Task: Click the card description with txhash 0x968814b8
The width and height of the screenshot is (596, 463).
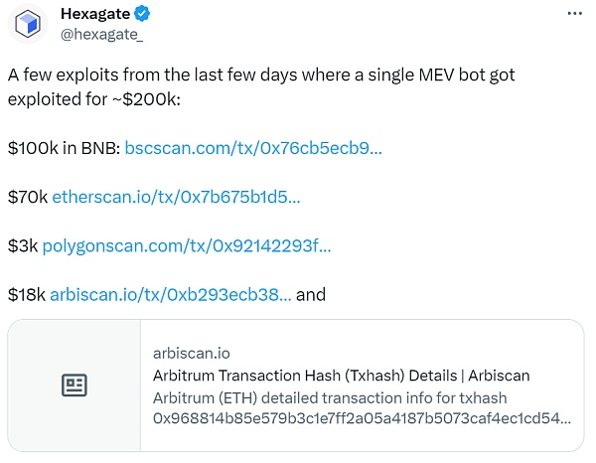Action: coord(362,408)
